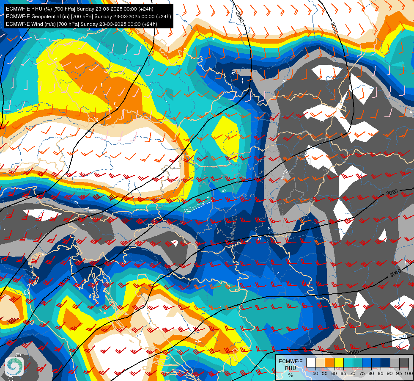Click the legend value 100
This screenshot has width=414, height=381.
[x=409, y=373]
